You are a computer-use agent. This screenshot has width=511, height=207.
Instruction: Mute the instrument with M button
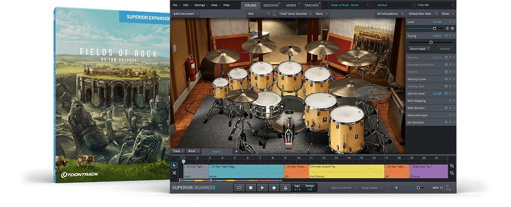point(452,28)
